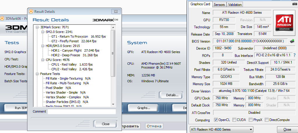This screenshot has width=298, height=133.
Task: Click the Memory Size 1024 MB field
Action: (x=226, y=84)
